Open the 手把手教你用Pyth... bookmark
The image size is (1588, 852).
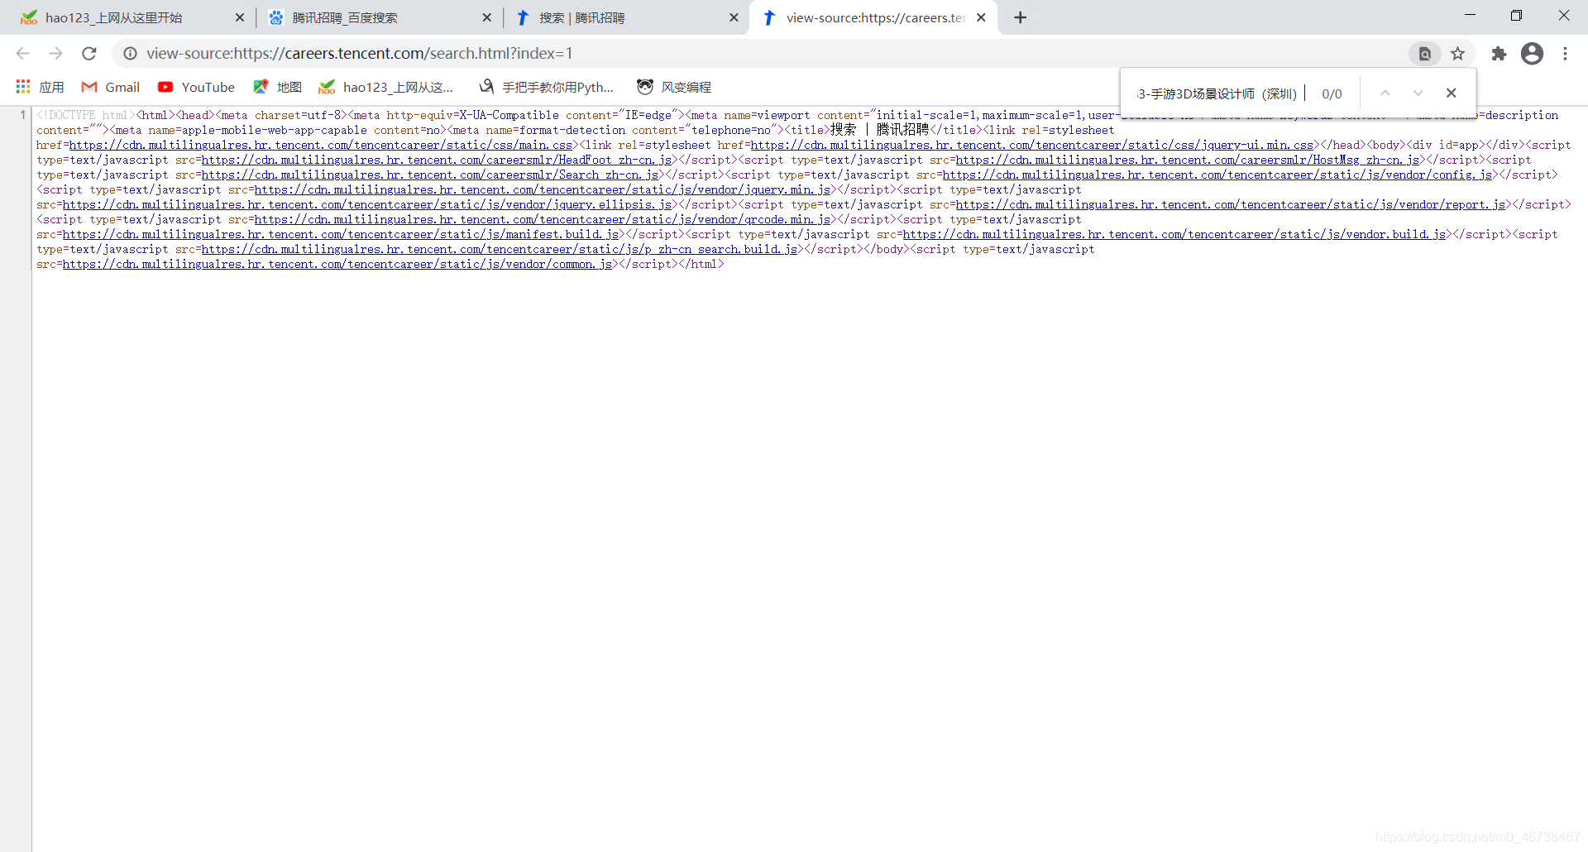[546, 87]
